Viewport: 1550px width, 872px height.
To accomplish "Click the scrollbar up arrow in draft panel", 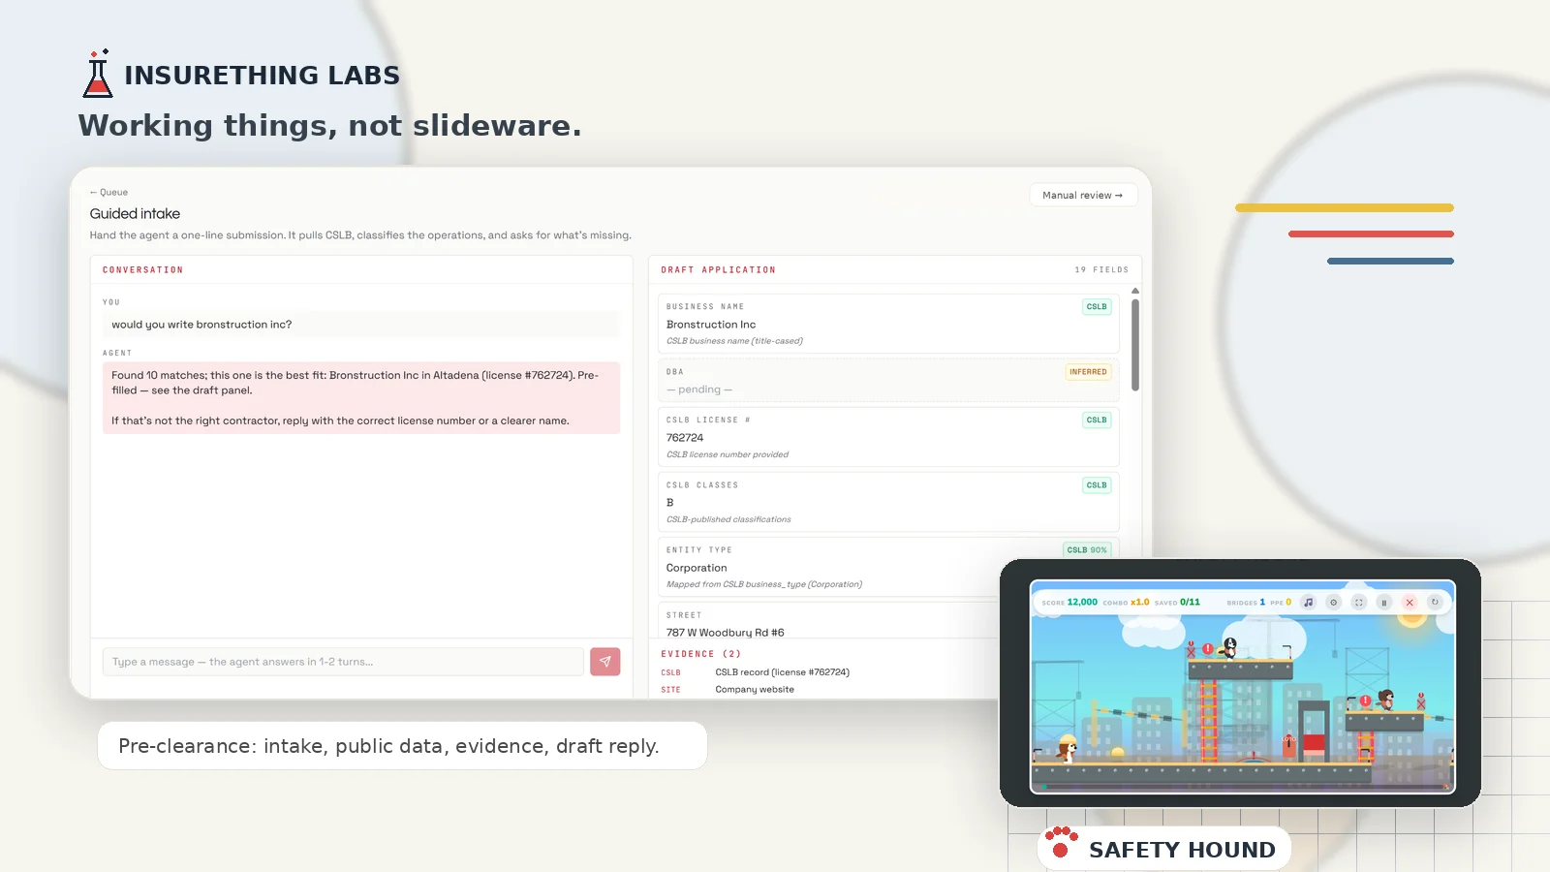I will coord(1135,291).
